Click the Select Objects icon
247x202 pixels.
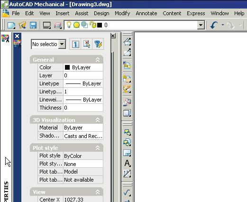coord(87,44)
